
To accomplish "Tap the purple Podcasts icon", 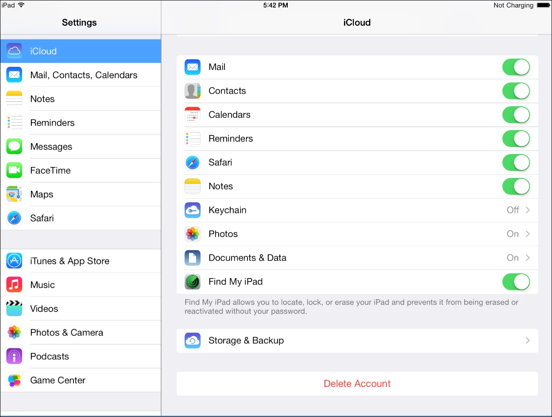I will 14,357.
